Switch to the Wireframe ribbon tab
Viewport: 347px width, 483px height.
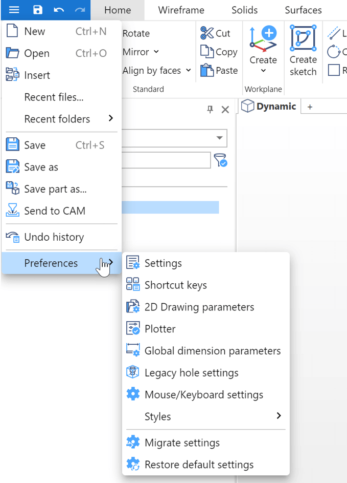pyautogui.click(x=181, y=10)
